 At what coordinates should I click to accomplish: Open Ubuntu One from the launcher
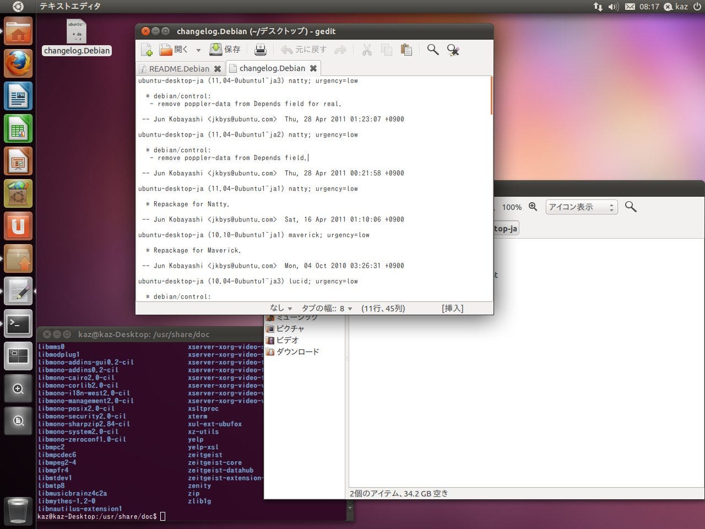pyautogui.click(x=18, y=226)
